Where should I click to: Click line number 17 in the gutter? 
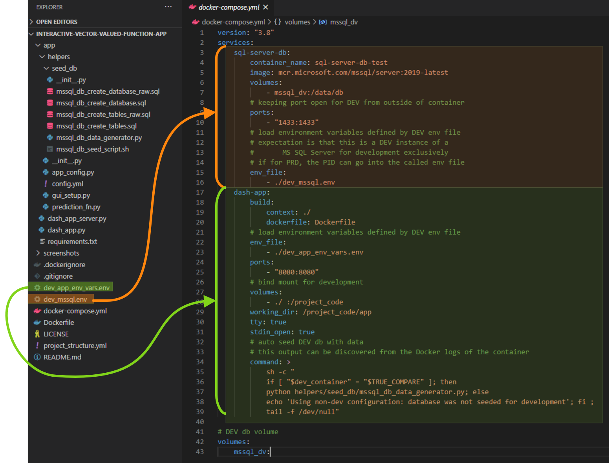[200, 192]
